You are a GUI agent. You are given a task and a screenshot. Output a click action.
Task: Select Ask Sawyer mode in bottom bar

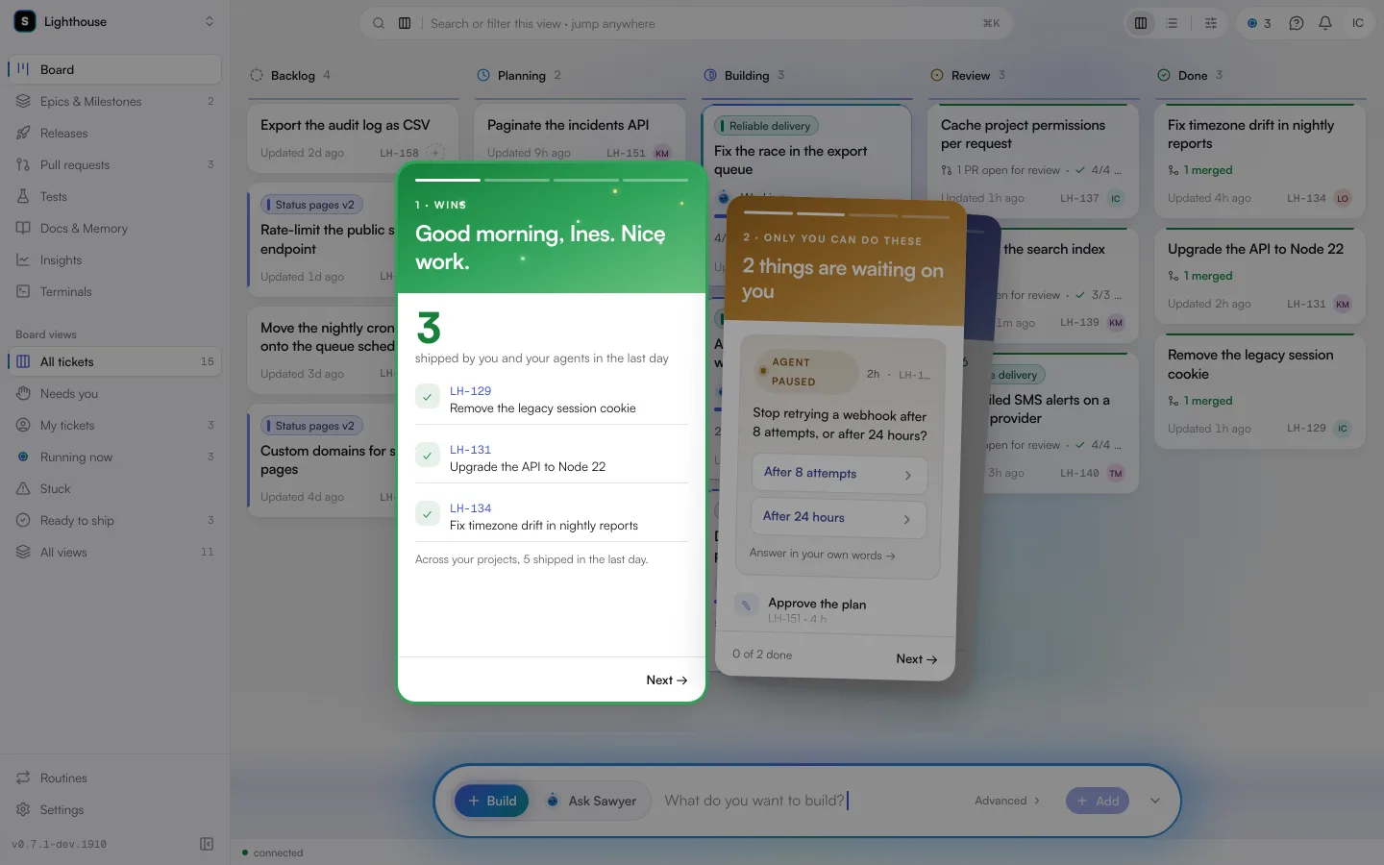click(x=591, y=801)
